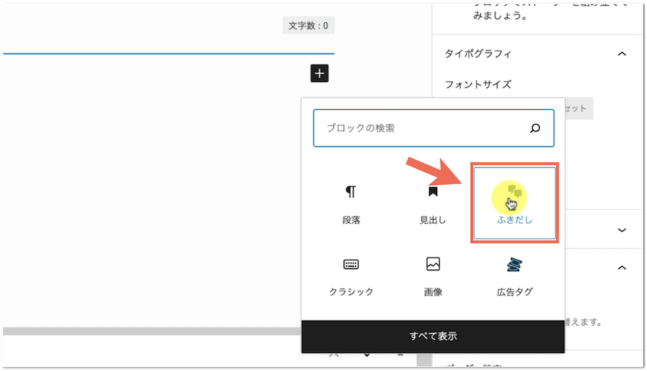Collapse the sidebar panel below the down chevron
Viewport: 647px width, 371px height.
pos(622,268)
